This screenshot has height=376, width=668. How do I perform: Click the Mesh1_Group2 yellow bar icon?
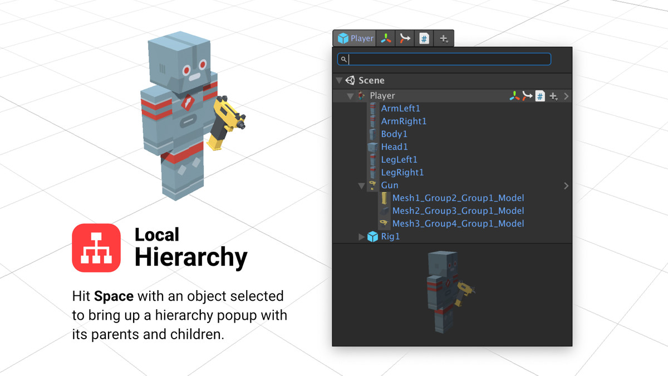point(384,198)
